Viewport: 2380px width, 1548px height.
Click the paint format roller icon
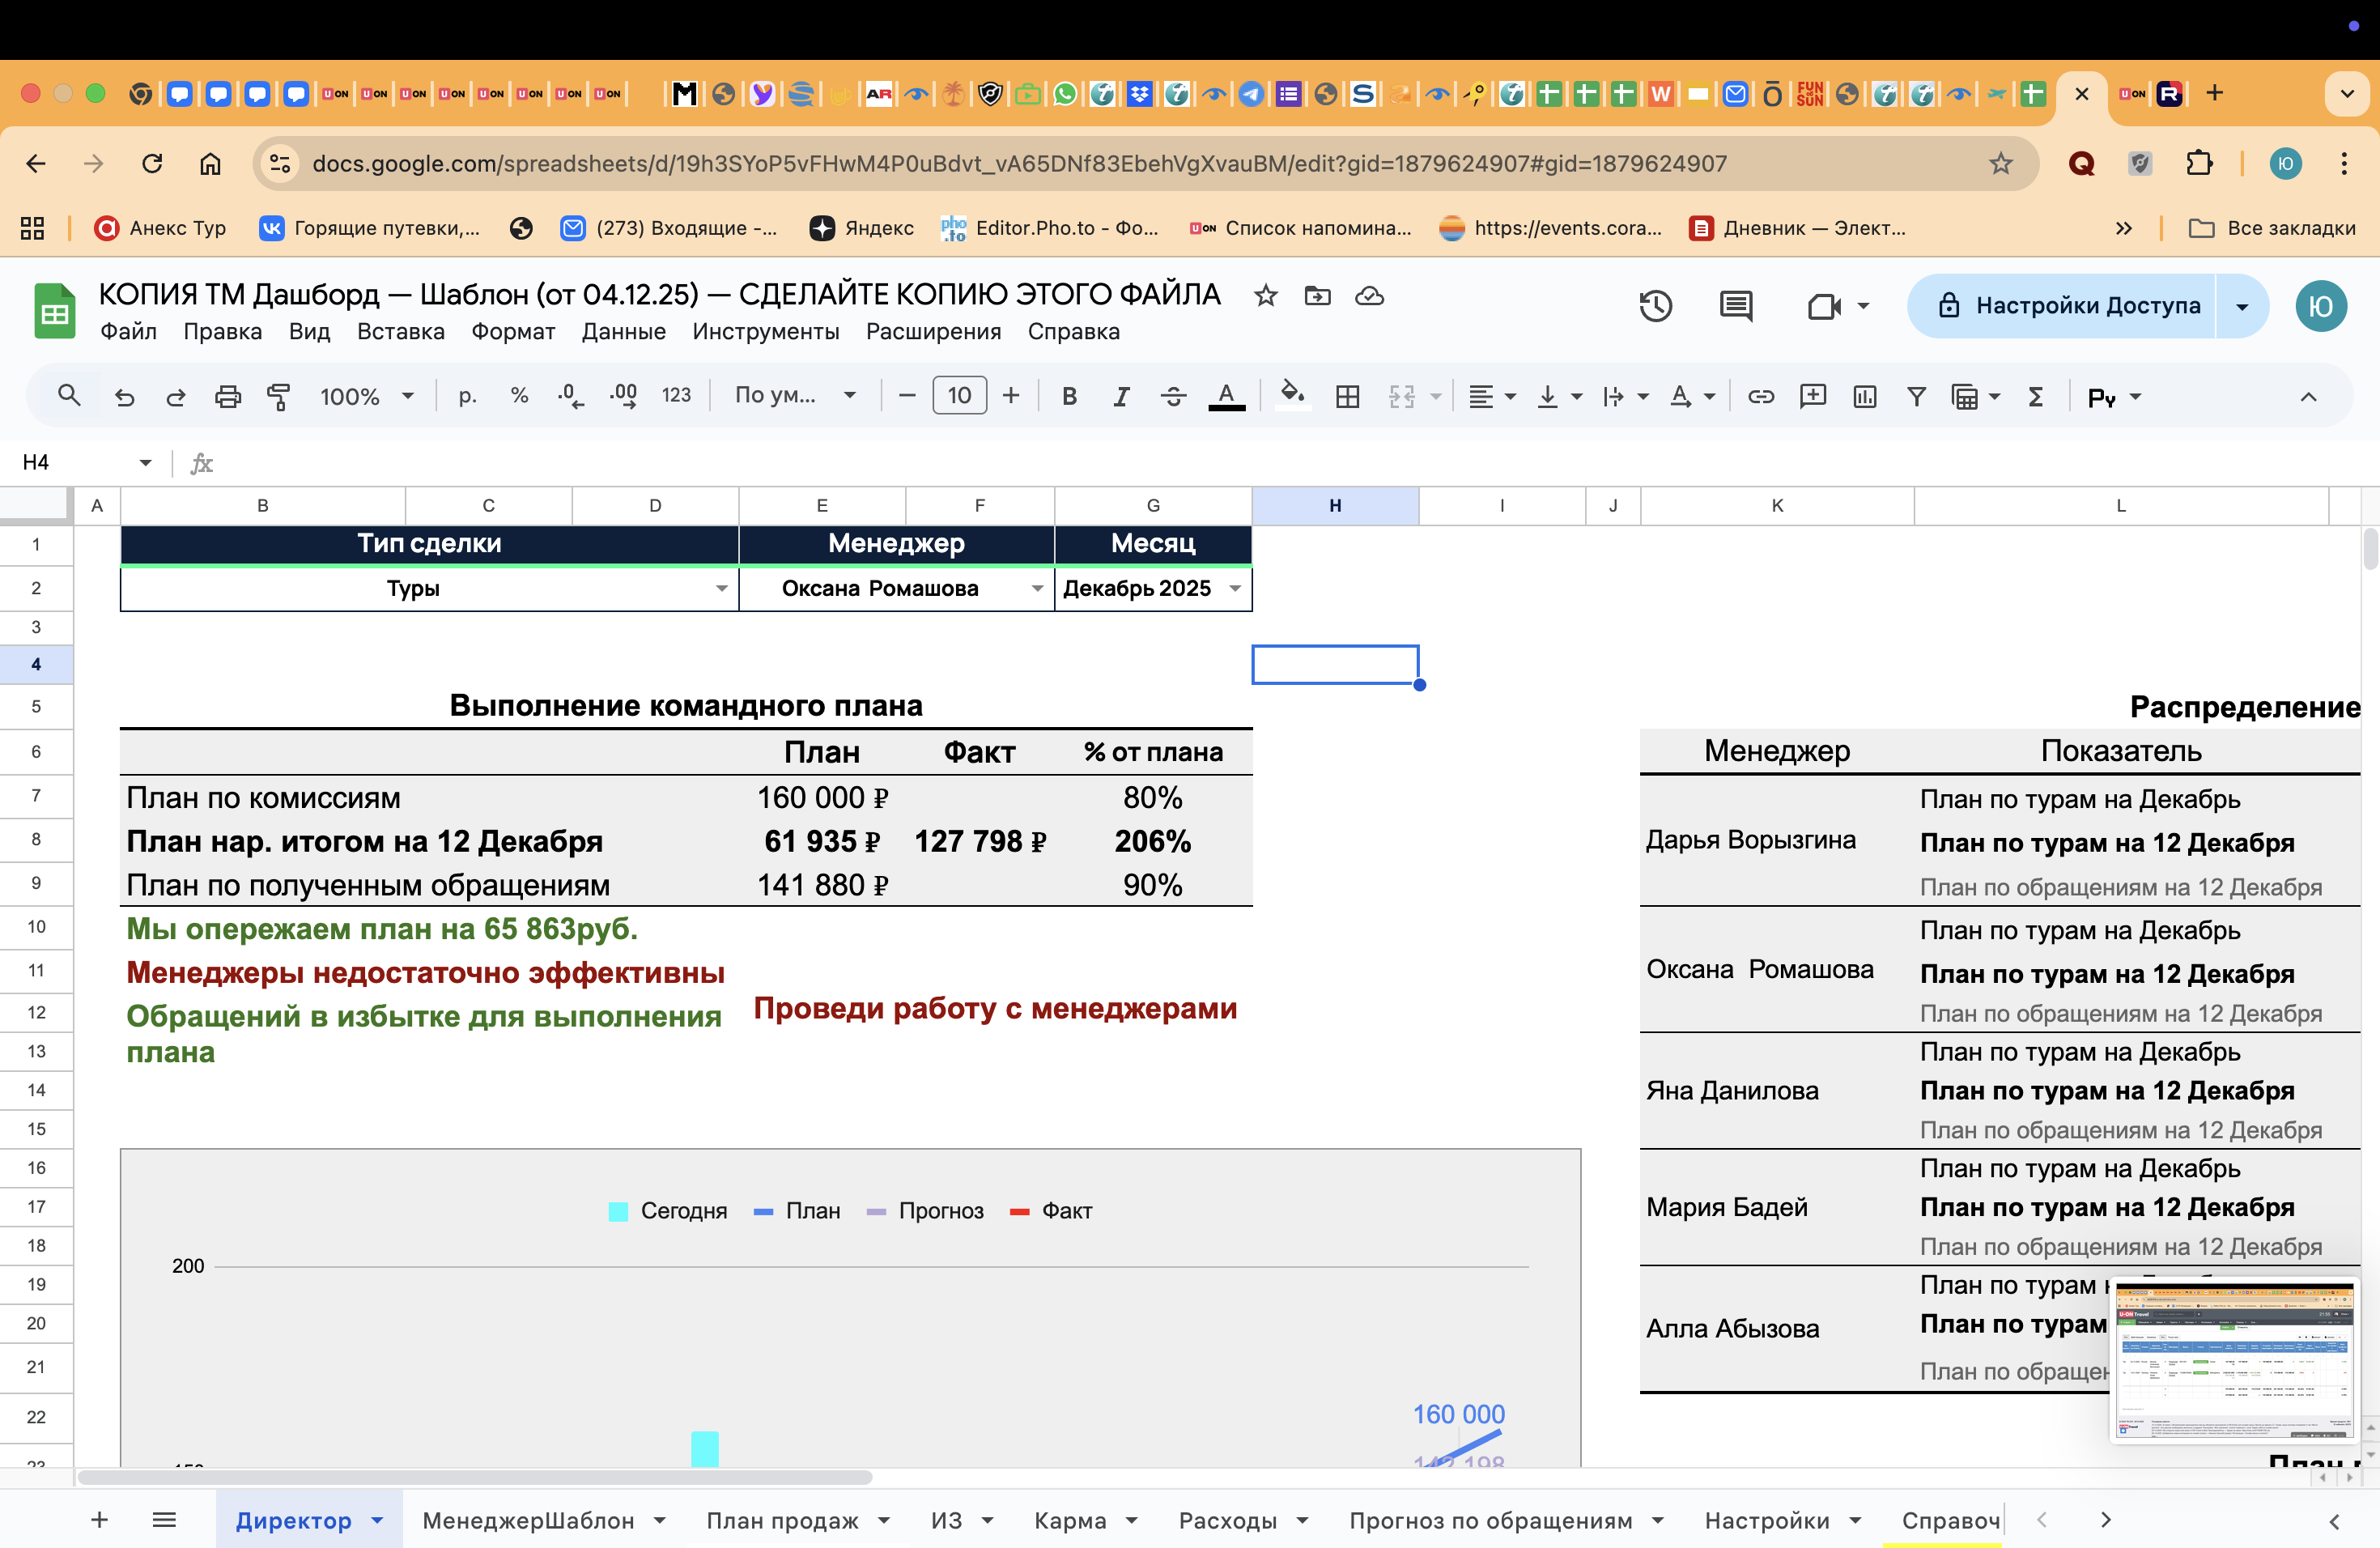279,397
